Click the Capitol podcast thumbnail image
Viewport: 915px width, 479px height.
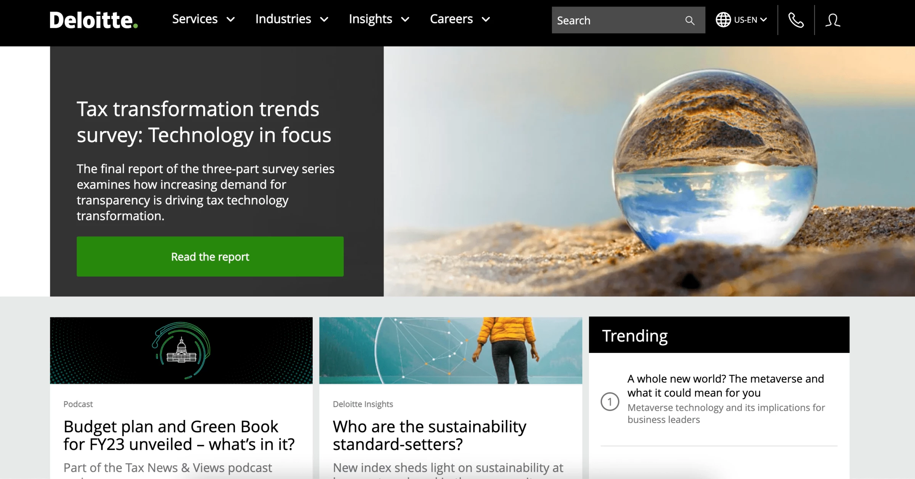click(181, 351)
